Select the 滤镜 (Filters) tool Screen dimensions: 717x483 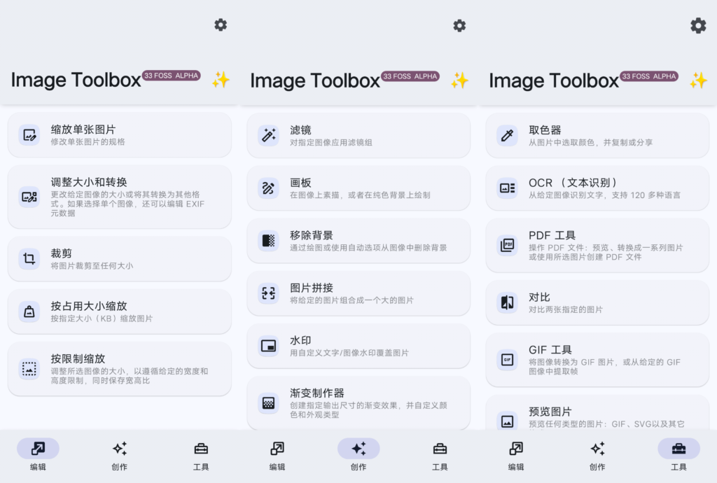pyautogui.click(x=358, y=136)
